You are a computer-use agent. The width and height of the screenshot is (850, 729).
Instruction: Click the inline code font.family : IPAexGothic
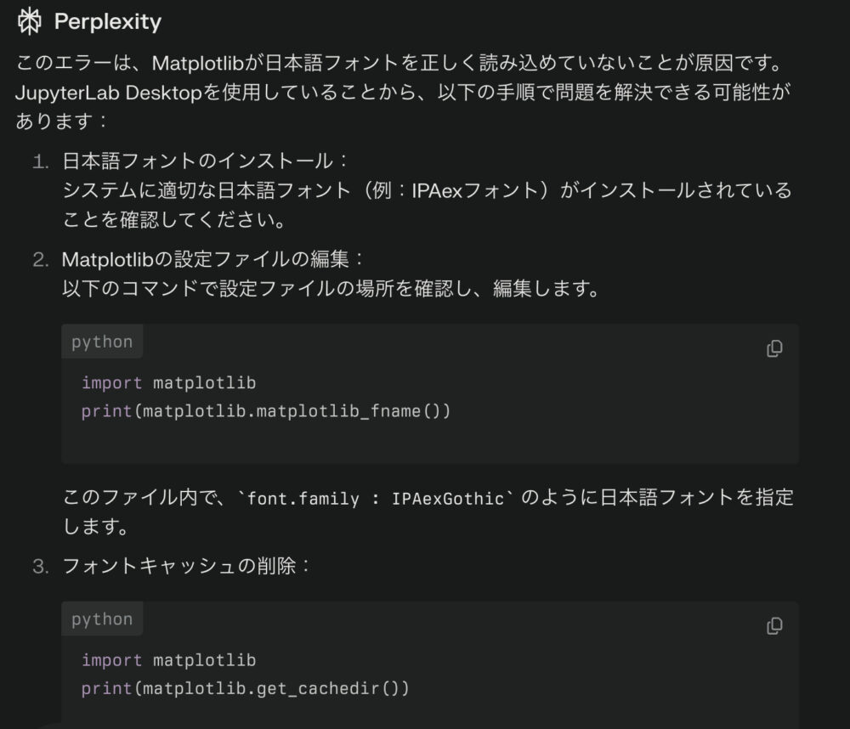click(375, 498)
